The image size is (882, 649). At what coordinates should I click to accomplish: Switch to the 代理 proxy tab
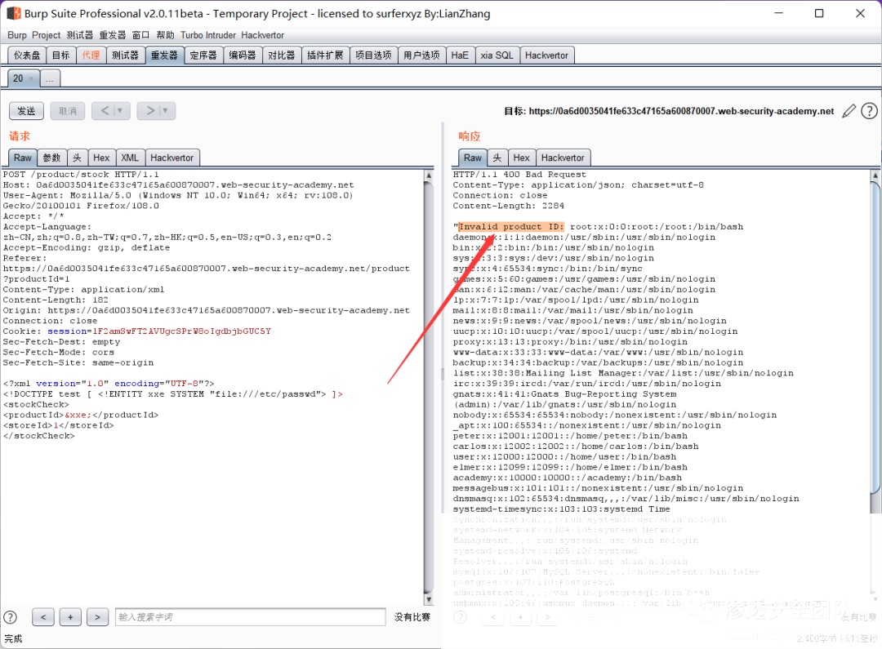tap(91, 56)
